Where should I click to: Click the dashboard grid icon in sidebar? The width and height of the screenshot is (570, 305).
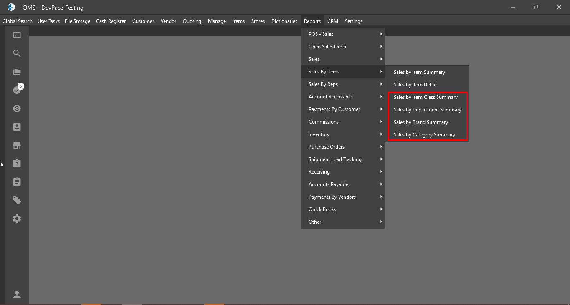coord(17,35)
